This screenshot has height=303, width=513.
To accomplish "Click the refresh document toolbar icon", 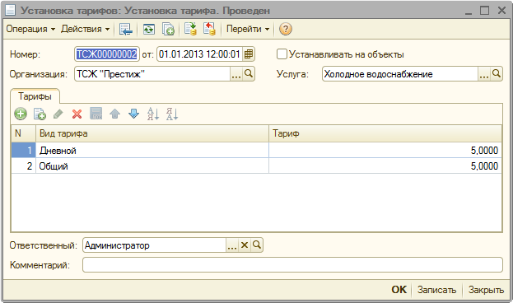I will (149, 29).
